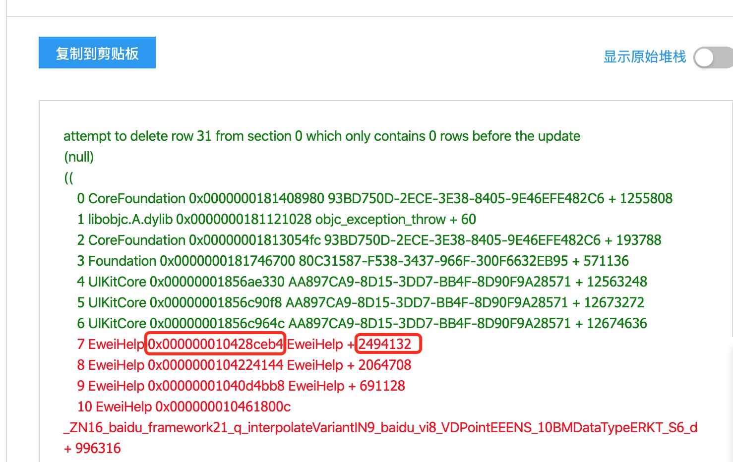Select stack frame 3 Foundation 0x0000000181746700
Viewport: 733px width, 462px height.
coord(353,261)
